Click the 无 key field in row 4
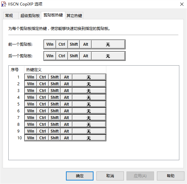 tap(89, 97)
